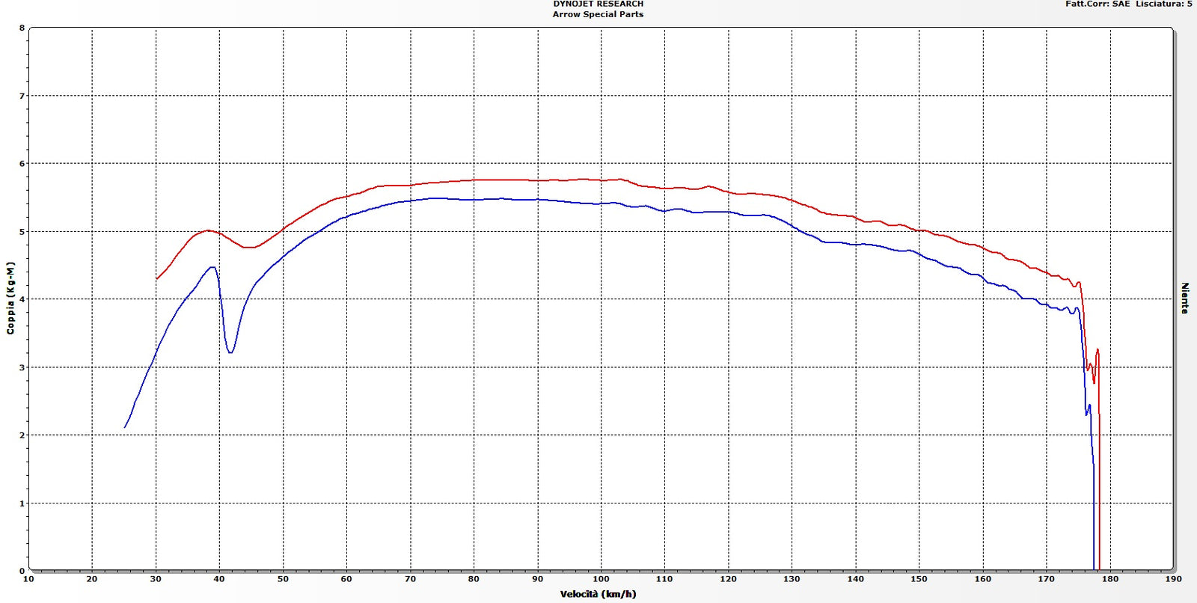Click the 10 speed tick label

click(28, 579)
